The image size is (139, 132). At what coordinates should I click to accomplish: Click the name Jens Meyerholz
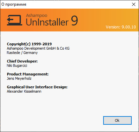click(x=19, y=78)
